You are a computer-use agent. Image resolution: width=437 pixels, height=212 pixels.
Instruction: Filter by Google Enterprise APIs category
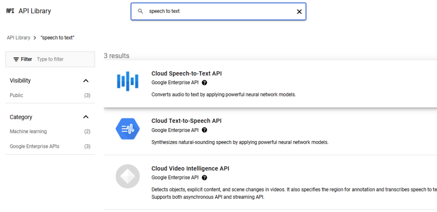[x=35, y=147]
